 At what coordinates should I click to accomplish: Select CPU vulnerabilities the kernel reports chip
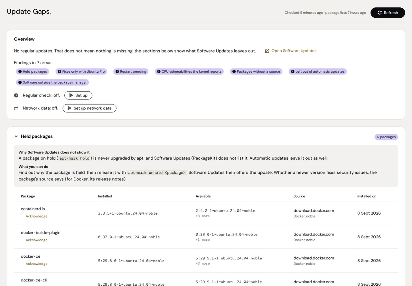coord(189,71)
